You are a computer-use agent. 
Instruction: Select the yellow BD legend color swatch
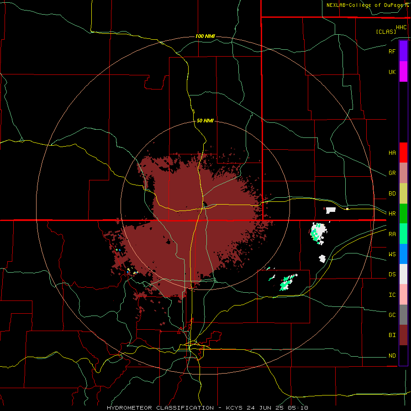(403, 194)
